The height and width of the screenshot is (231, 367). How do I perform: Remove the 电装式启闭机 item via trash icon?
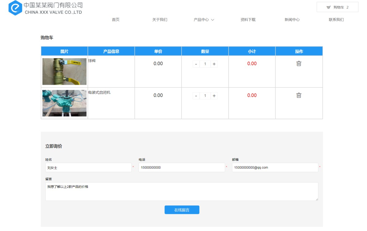[x=299, y=95]
